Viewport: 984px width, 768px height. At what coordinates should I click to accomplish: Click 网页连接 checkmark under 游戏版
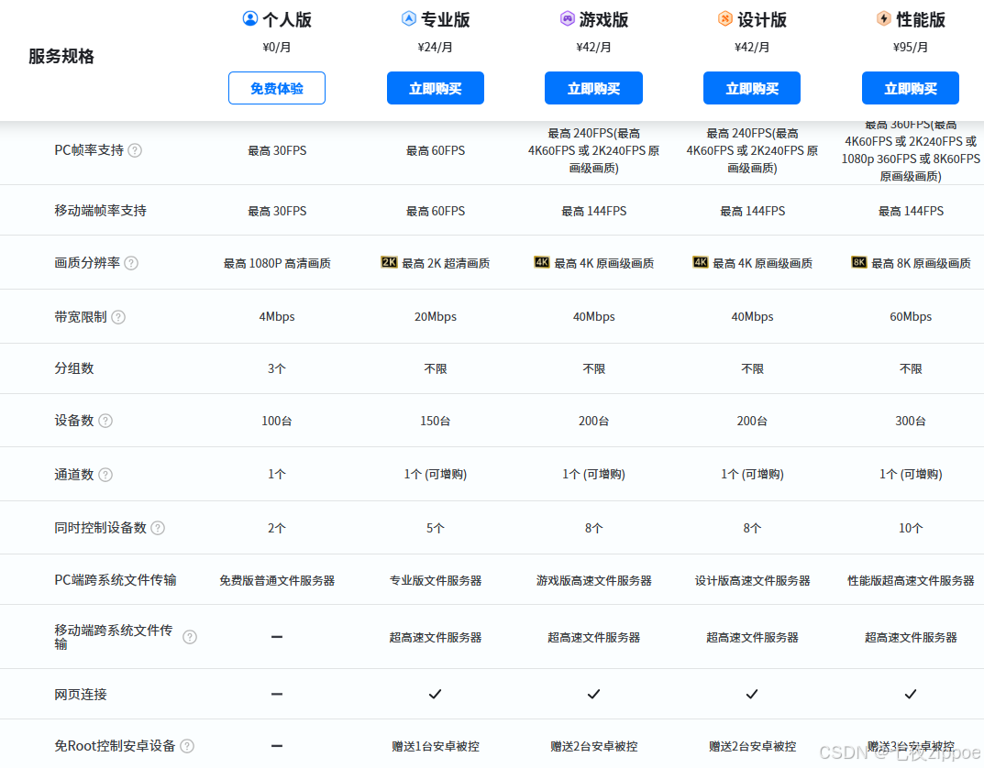pyautogui.click(x=593, y=694)
